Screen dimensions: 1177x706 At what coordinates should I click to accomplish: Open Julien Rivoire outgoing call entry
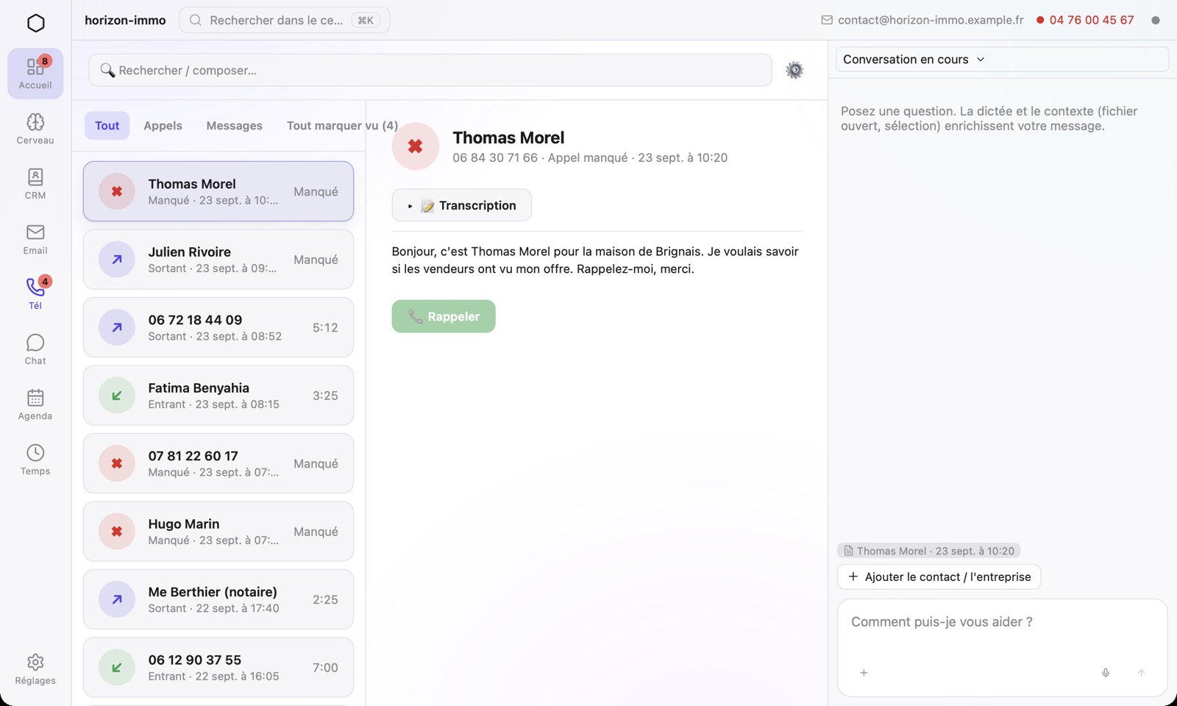tap(218, 260)
